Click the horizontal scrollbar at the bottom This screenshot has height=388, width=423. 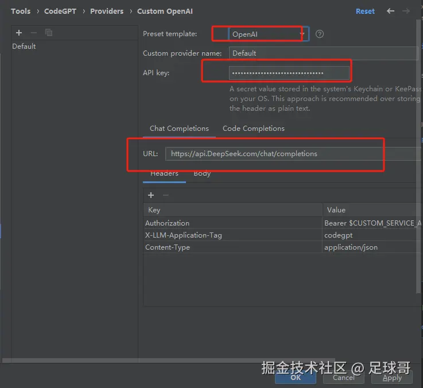[x=169, y=360]
